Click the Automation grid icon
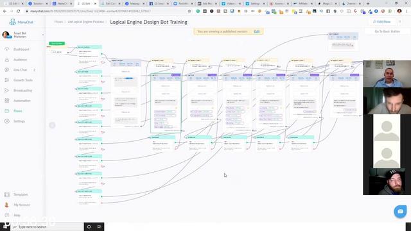Image resolution: width=411 pixels, height=231 pixels. (7, 101)
